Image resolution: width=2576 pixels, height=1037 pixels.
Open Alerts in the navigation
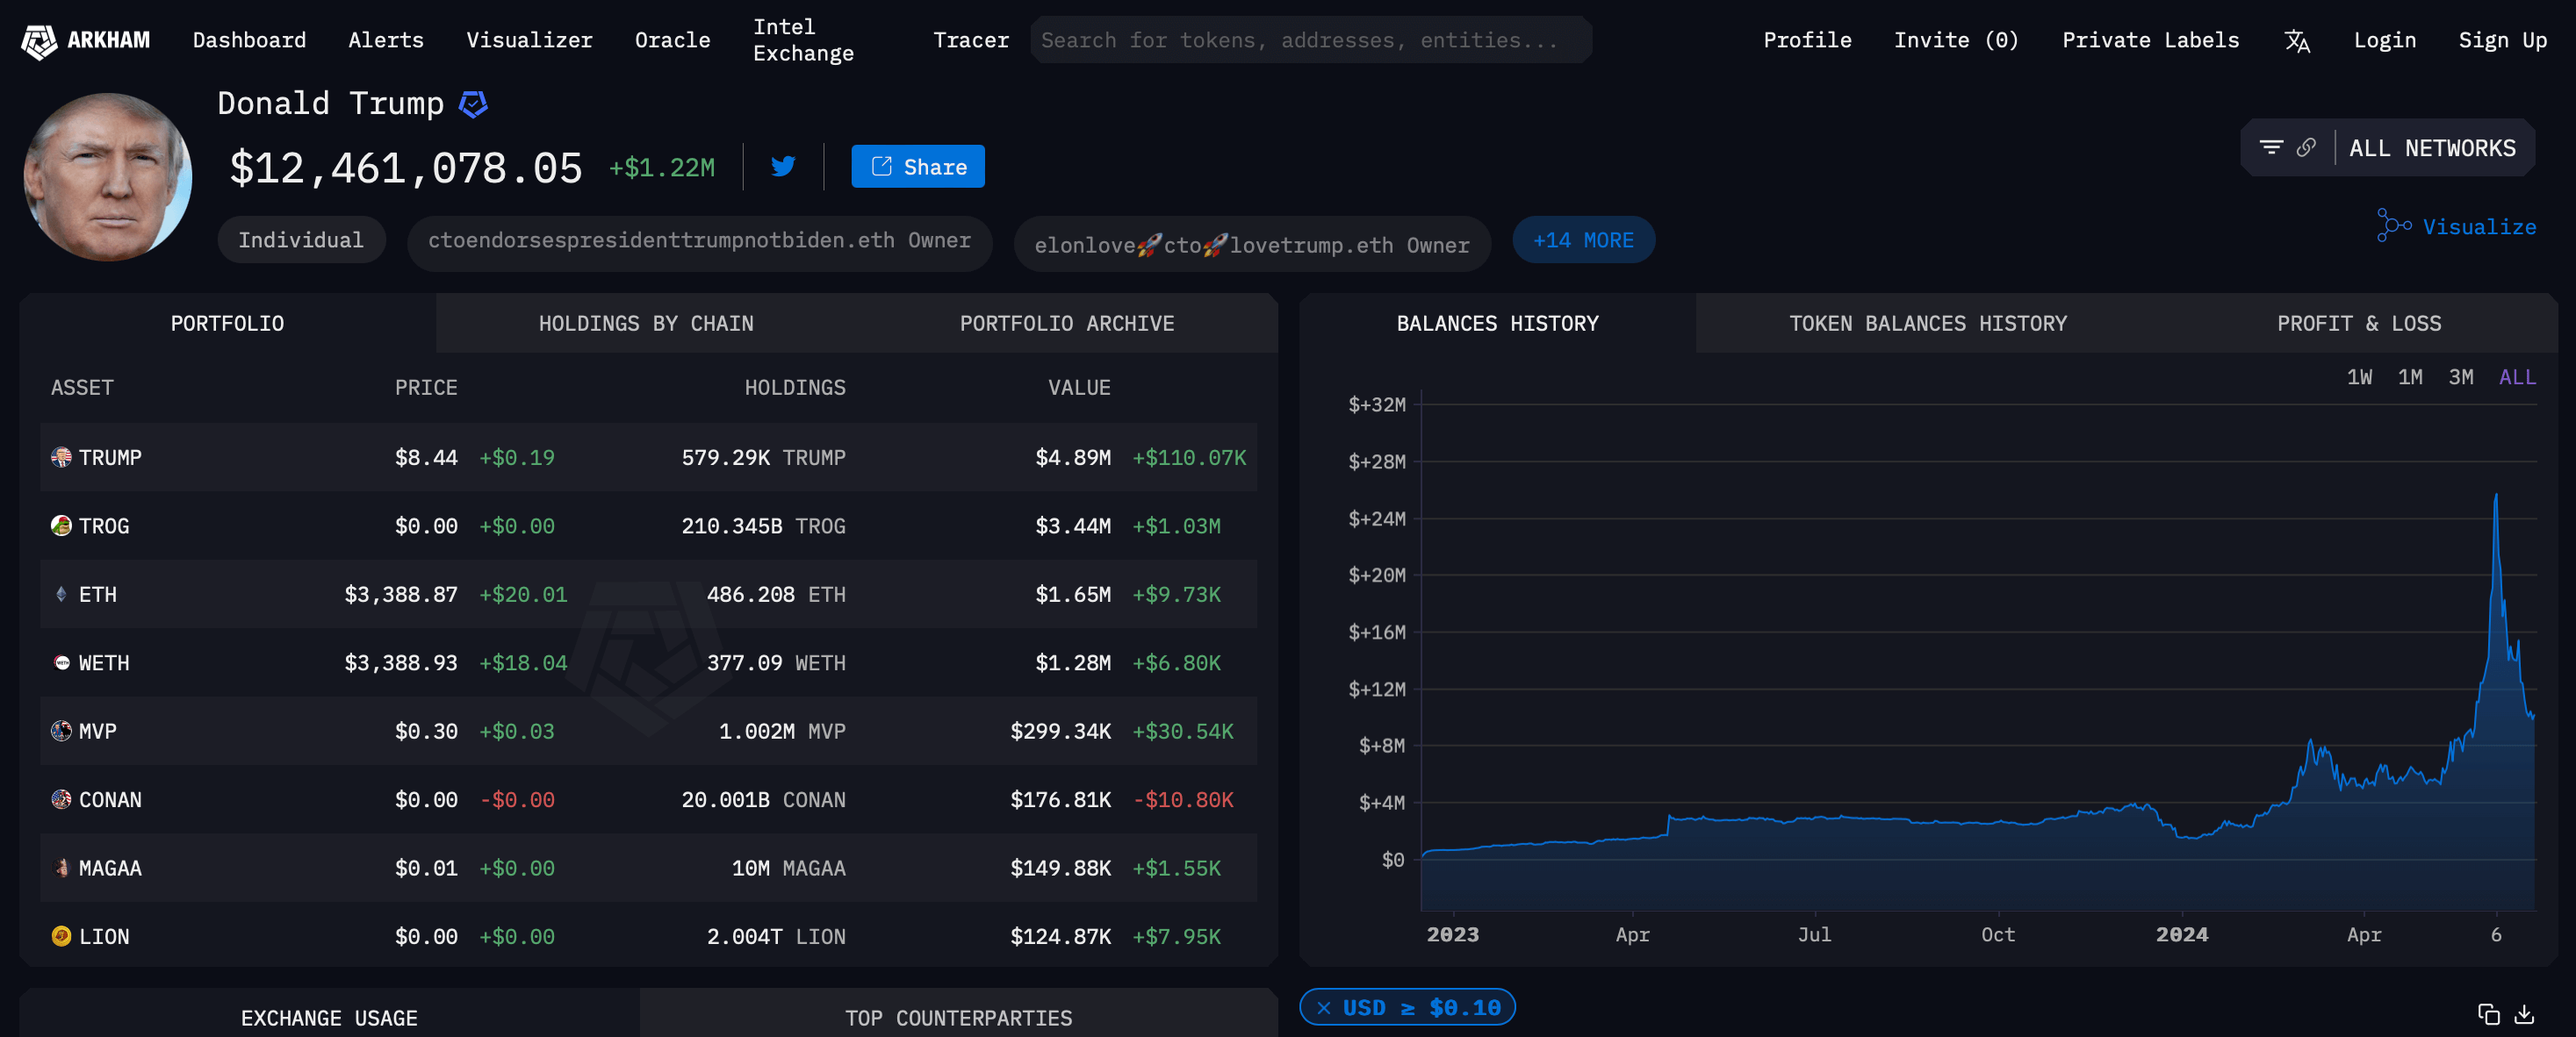click(386, 41)
